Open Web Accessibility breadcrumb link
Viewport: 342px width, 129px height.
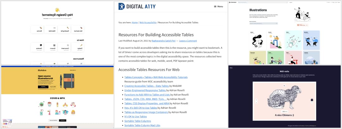(148, 23)
